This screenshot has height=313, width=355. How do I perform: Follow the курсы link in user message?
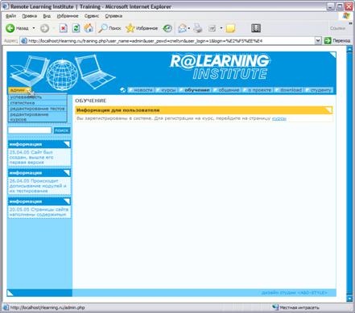pos(279,118)
